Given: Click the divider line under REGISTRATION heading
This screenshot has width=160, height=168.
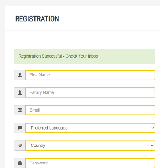Looking at the screenshot, I should (82, 31).
